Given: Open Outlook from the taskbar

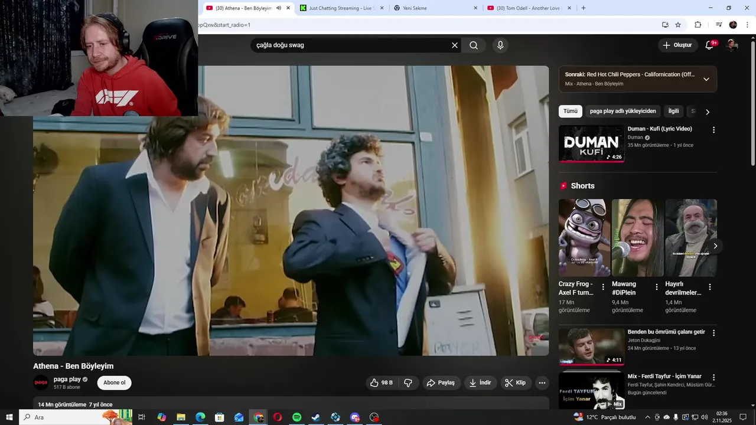Looking at the screenshot, I should (239, 417).
